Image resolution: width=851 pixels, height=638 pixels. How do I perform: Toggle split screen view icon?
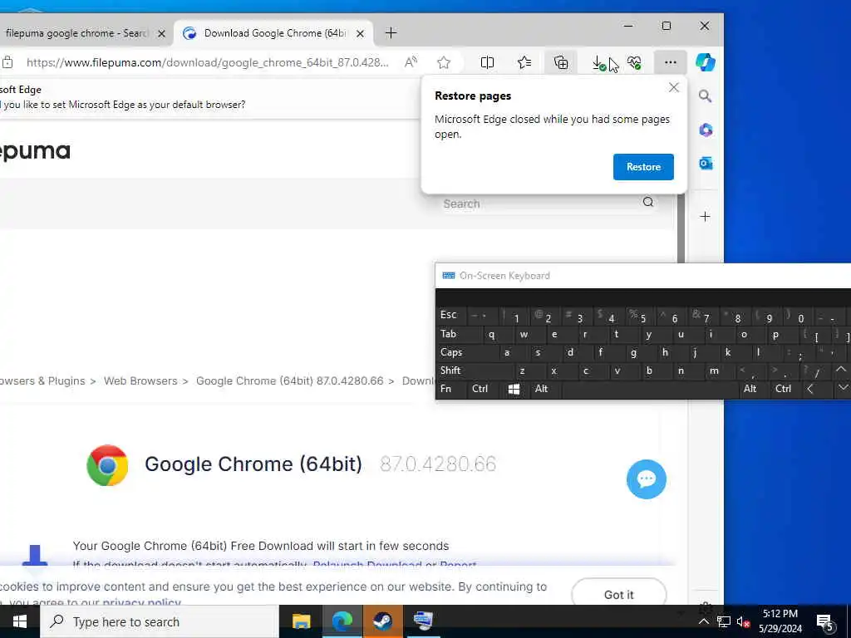[487, 63]
